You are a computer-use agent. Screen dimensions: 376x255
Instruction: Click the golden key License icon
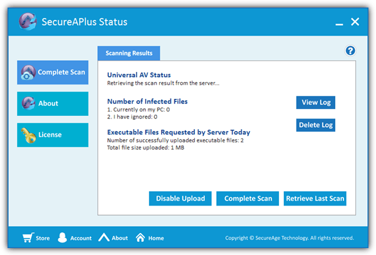28,135
